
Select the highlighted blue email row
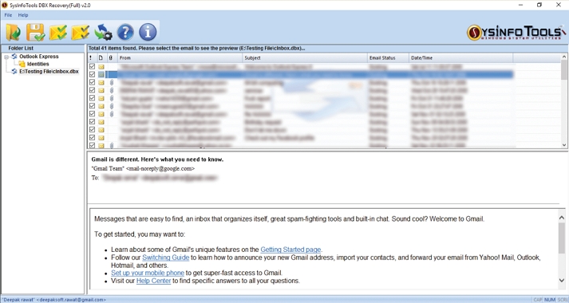tap(301, 74)
